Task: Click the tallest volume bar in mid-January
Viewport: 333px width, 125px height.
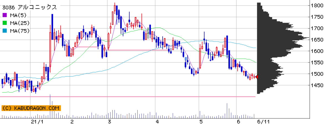Action: [50, 106]
